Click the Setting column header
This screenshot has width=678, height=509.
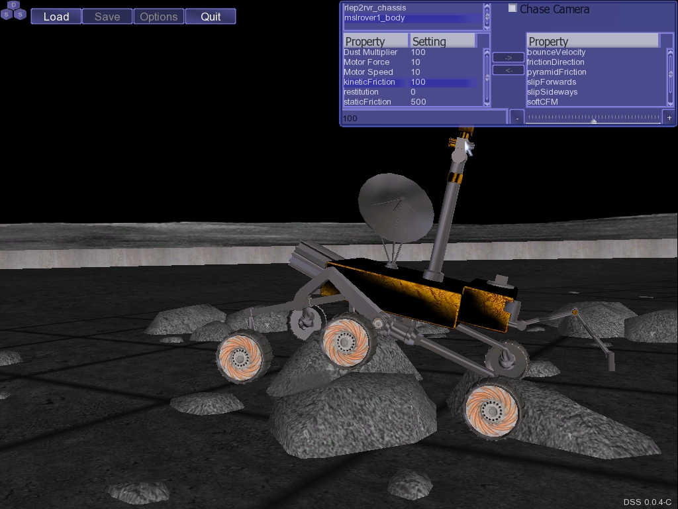pos(442,41)
